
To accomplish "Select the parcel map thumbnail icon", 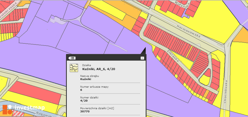I will pyautogui.click(x=74, y=68).
